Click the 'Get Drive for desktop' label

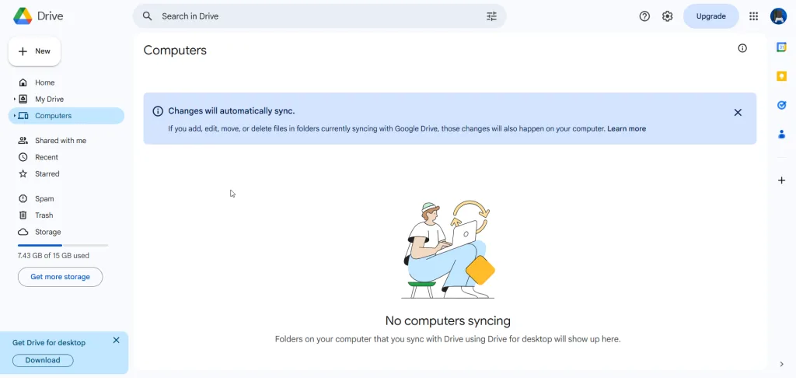pyautogui.click(x=49, y=343)
